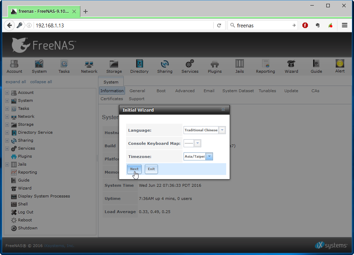Close the Initial Wizard dialog
The image size is (354, 255).
pyautogui.click(x=223, y=109)
